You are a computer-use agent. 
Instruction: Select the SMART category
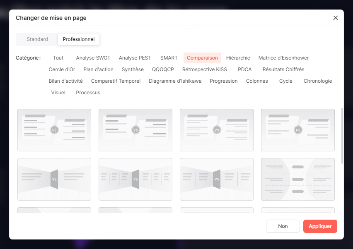point(169,58)
